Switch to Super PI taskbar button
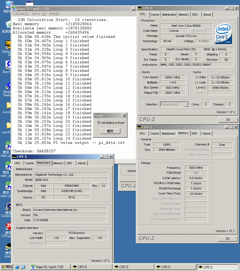The image size is (240, 271). 50,267
